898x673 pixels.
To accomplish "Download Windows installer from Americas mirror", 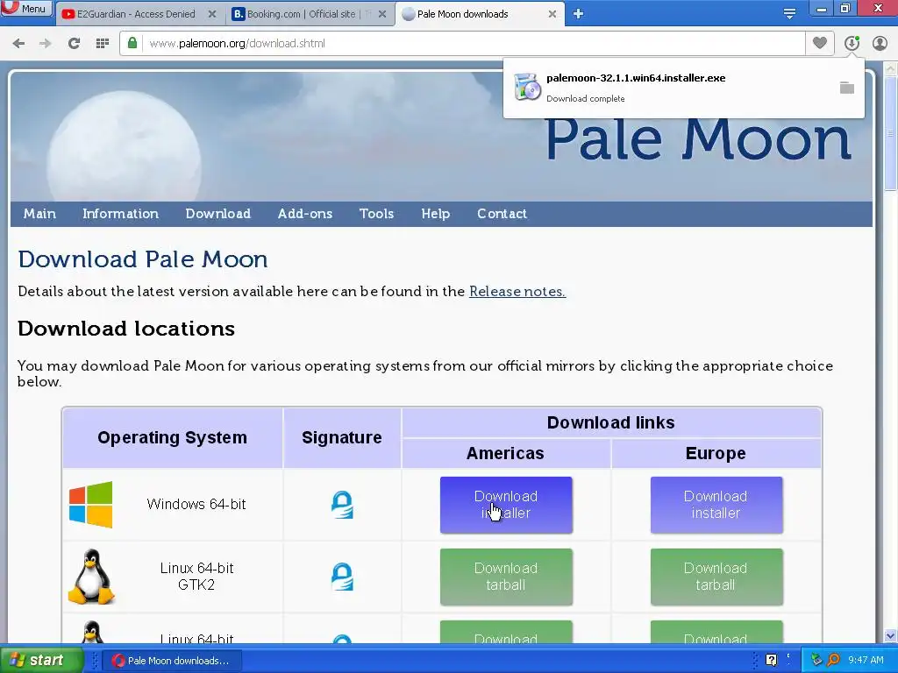I will [x=506, y=505].
